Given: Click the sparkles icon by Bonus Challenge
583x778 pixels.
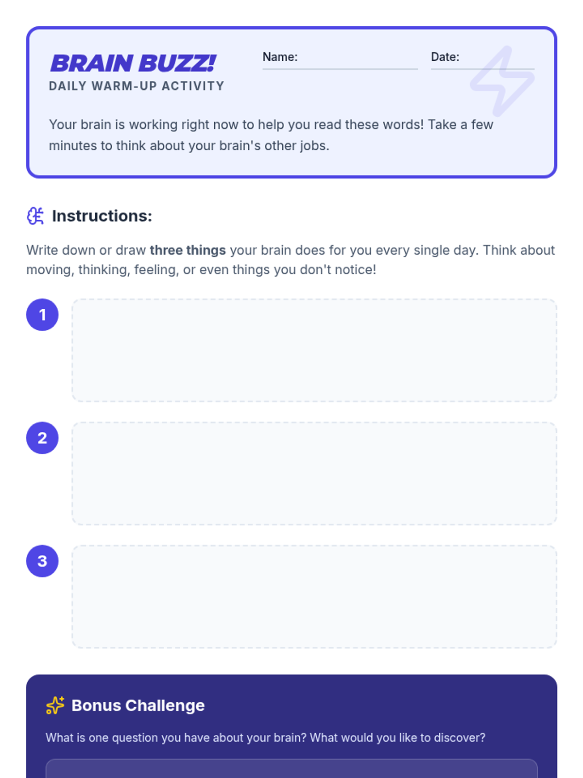Looking at the screenshot, I should tap(55, 705).
